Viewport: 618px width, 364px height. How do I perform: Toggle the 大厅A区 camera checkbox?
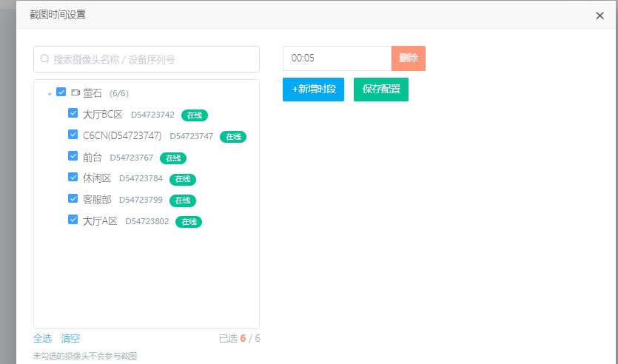(x=73, y=220)
